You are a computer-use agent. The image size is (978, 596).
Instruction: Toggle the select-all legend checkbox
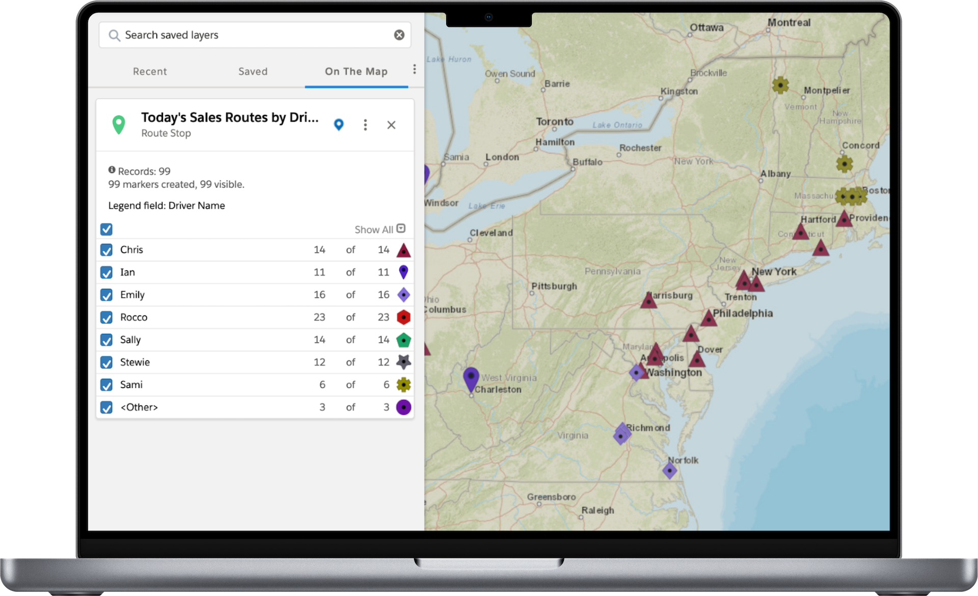106,229
